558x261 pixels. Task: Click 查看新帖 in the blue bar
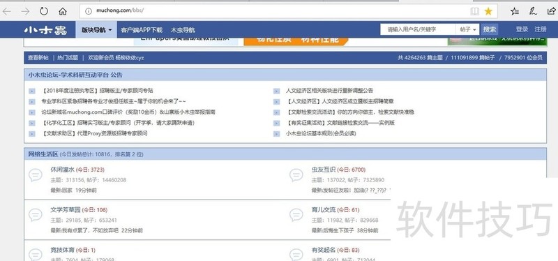[x=38, y=58]
